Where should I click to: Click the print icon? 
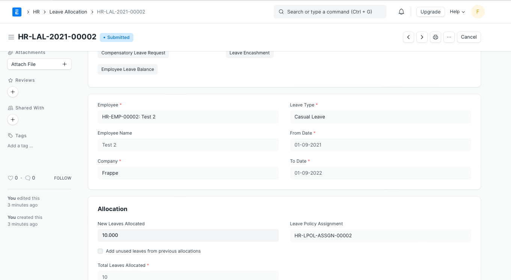(x=435, y=37)
